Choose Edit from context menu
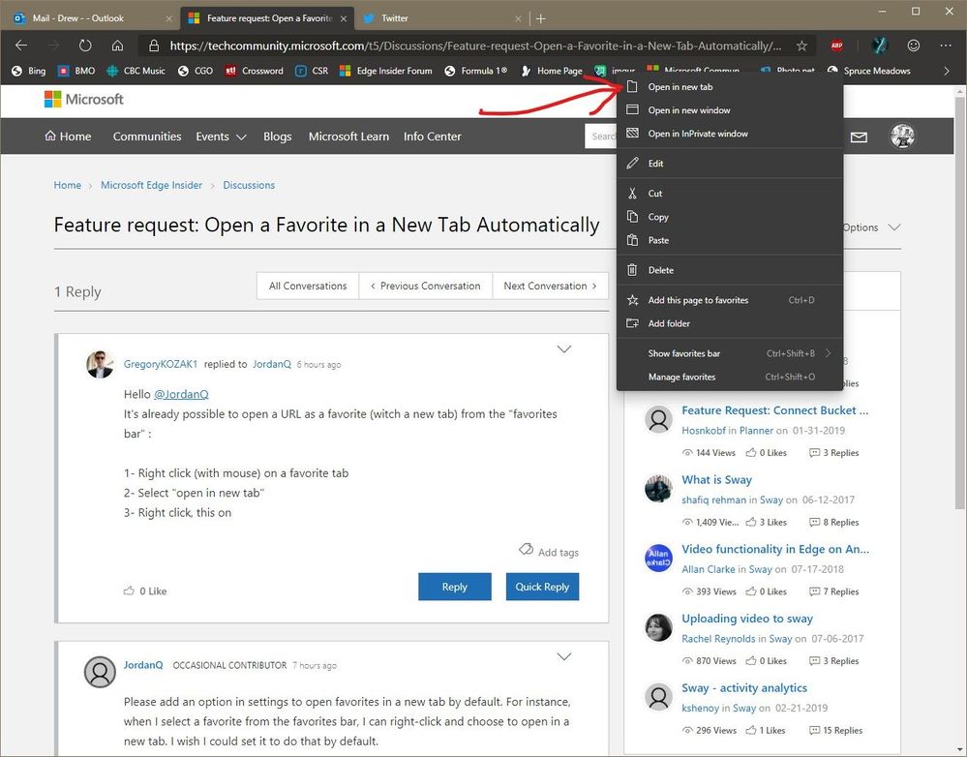Screen dimensions: 967x757 pyautogui.click(x=730, y=164)
